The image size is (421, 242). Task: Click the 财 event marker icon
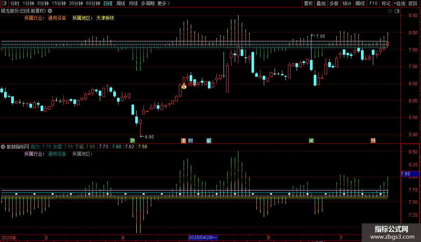[x=190, y=141]
